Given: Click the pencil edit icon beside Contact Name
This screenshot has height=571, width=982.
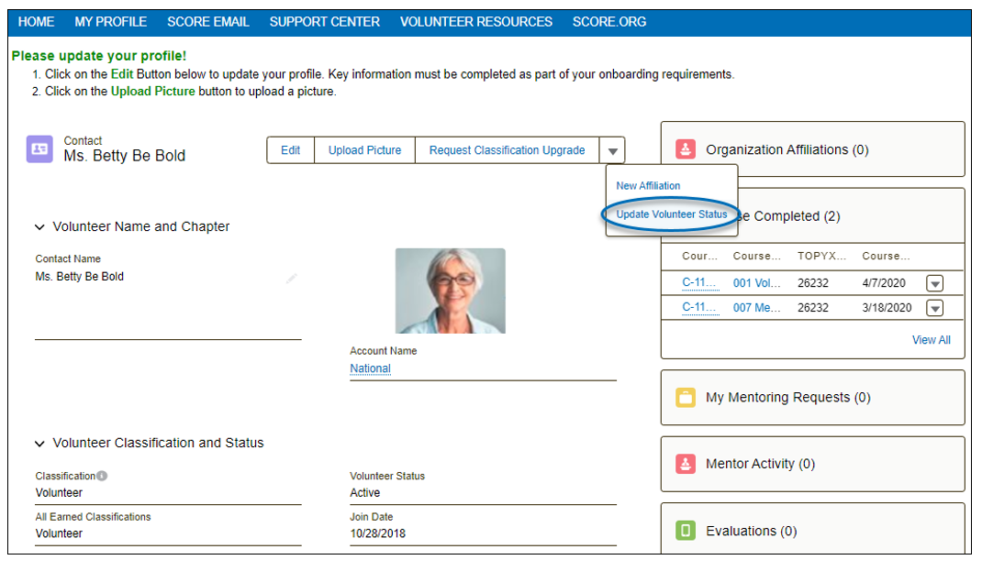Looking at the screenshot, I should pyautogui.click(x=291, y=279).
